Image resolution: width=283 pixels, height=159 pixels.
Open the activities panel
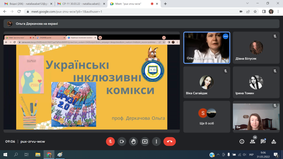point(274,142)
